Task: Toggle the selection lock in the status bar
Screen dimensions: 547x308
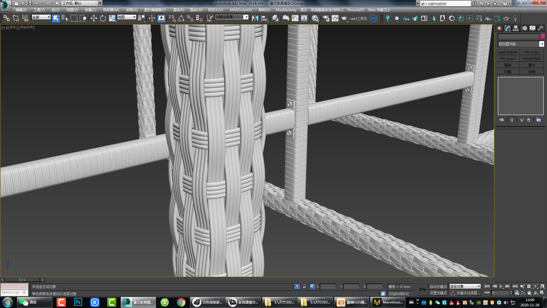Action: (x=305, y=286)
